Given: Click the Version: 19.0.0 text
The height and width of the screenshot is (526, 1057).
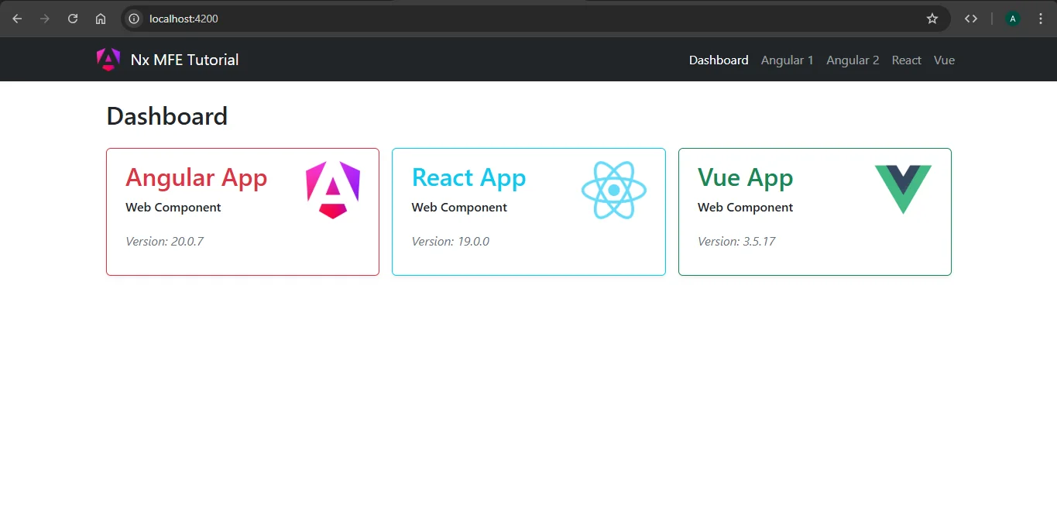Looking at the screenshot, I should coord(451,241).
